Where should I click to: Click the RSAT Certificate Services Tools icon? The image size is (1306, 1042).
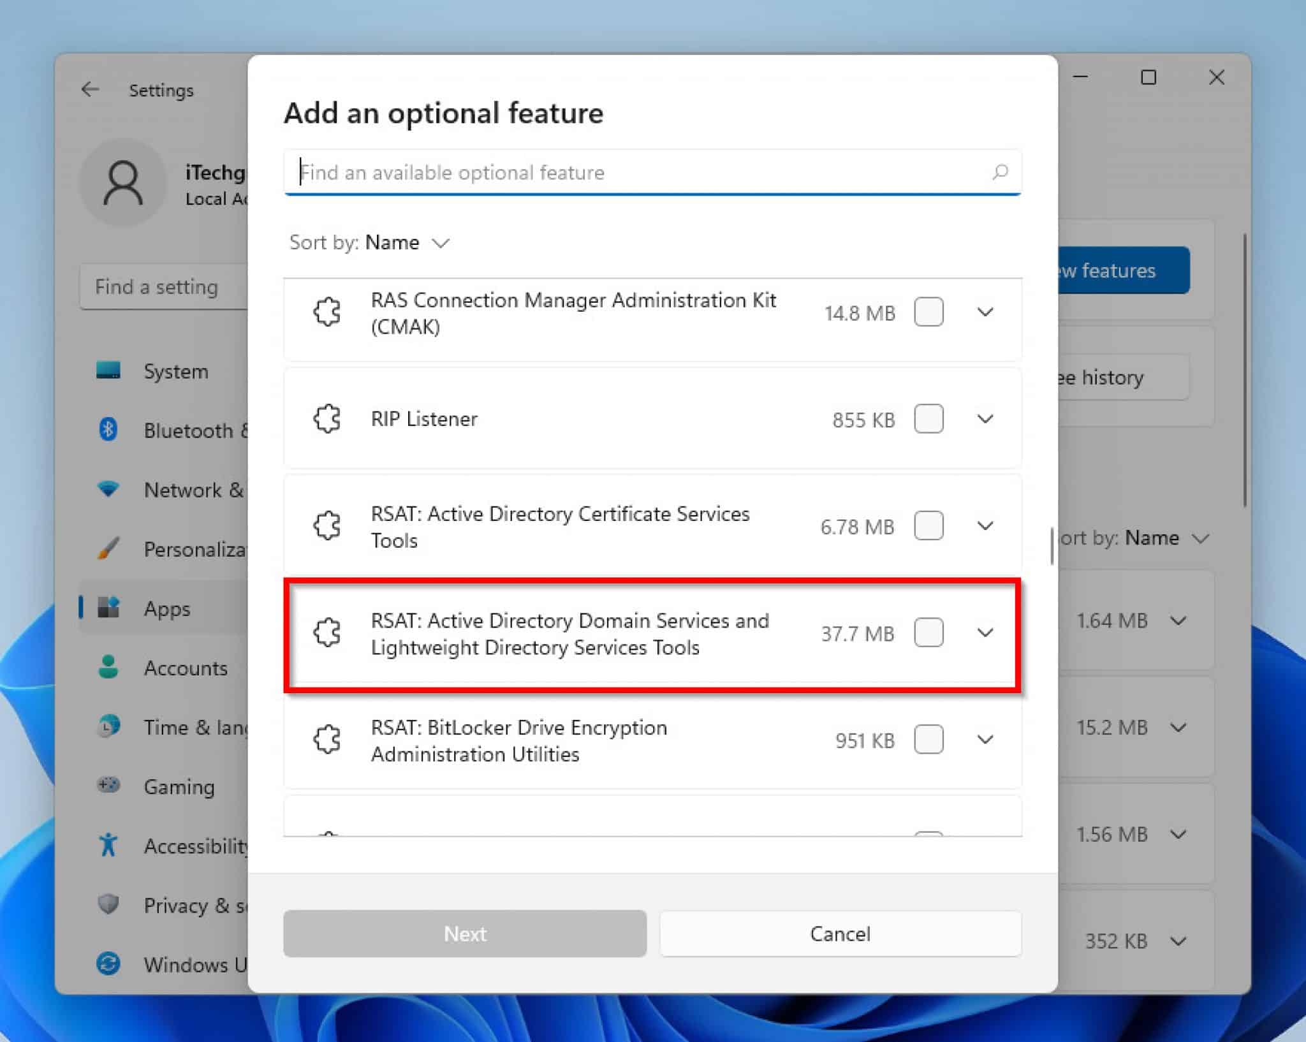coord(327,526)
